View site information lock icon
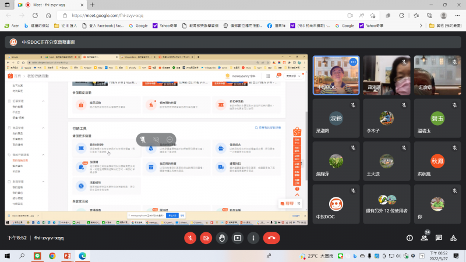 65,16
